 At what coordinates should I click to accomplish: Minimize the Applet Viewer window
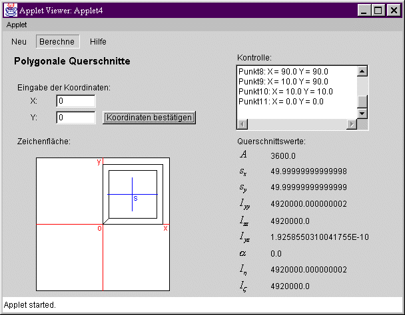coord(364,11)
